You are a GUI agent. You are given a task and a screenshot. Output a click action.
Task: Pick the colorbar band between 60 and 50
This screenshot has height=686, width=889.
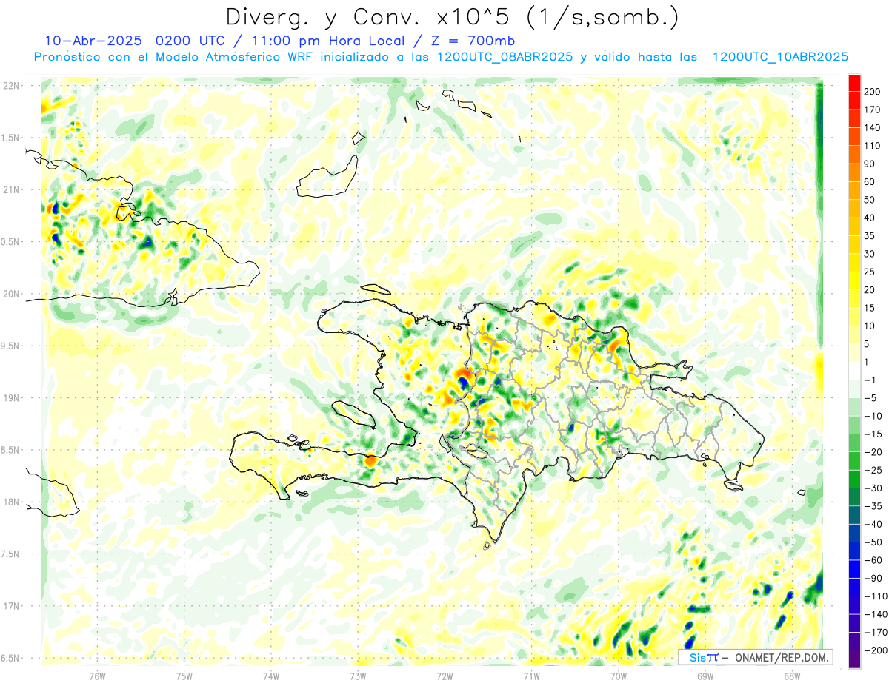tap(854, 190)
